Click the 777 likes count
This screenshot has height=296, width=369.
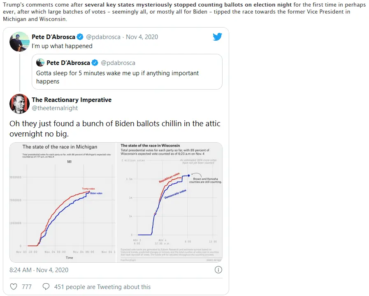[27, 287]
